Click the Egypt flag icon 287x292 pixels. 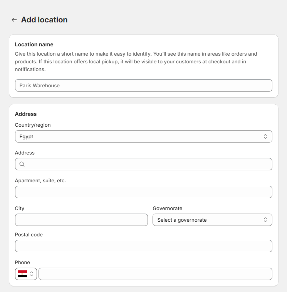pos(22,274)
